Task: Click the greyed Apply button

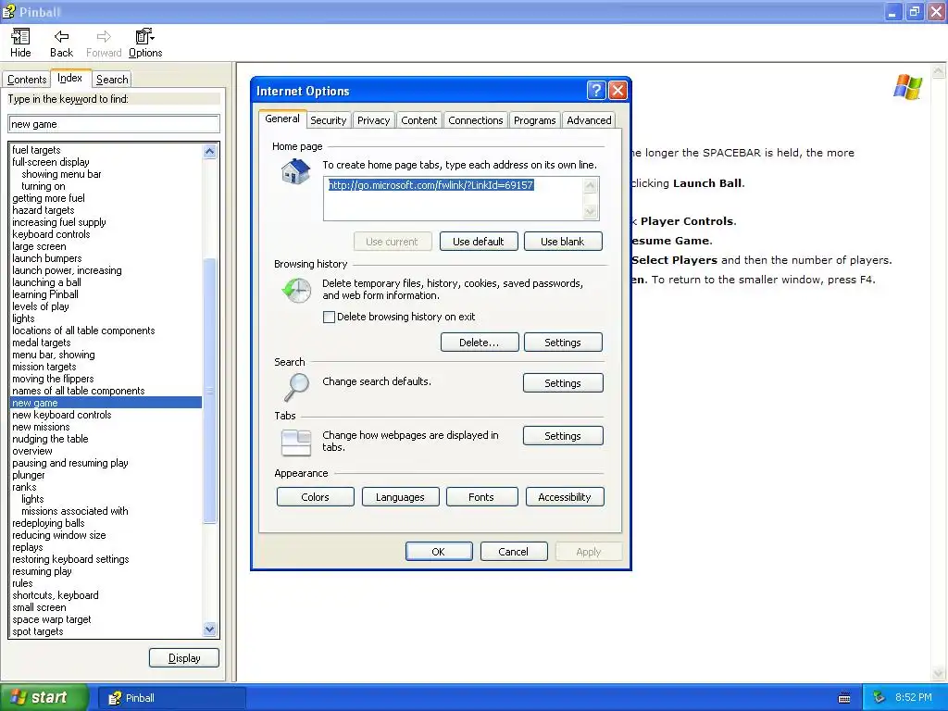Action: 588,552
